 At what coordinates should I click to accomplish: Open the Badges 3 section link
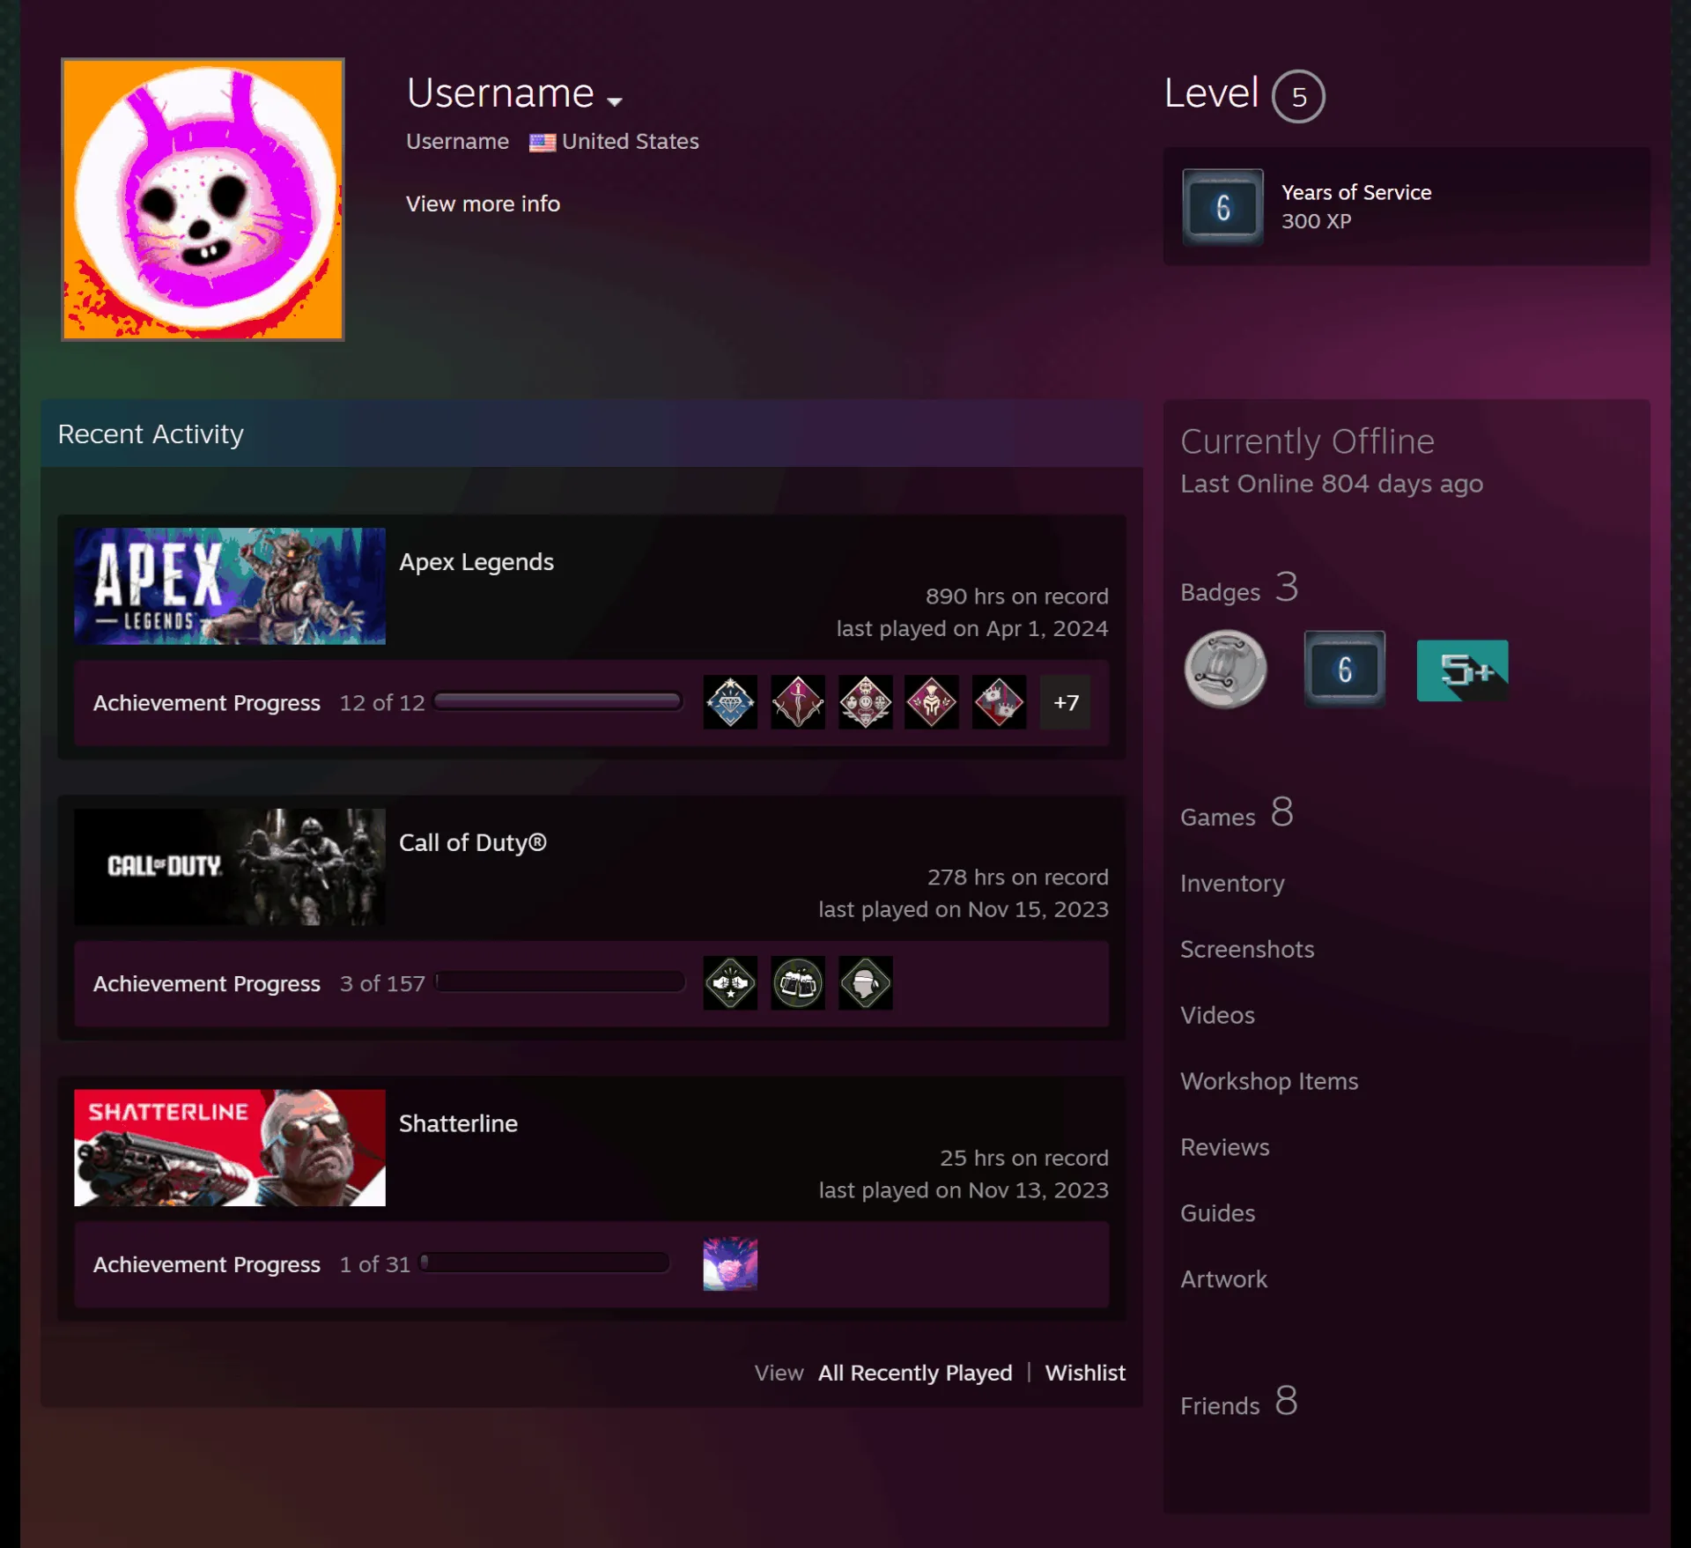(1239, 589)
